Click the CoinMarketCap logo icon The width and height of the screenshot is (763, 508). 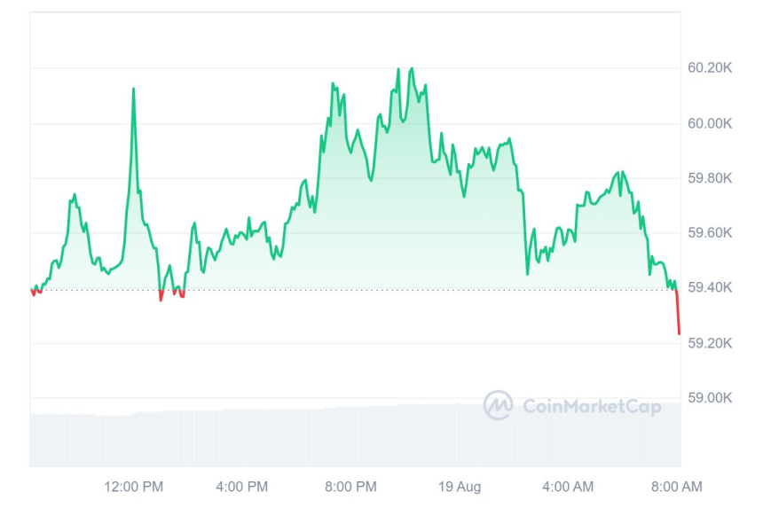click(498, 405)
